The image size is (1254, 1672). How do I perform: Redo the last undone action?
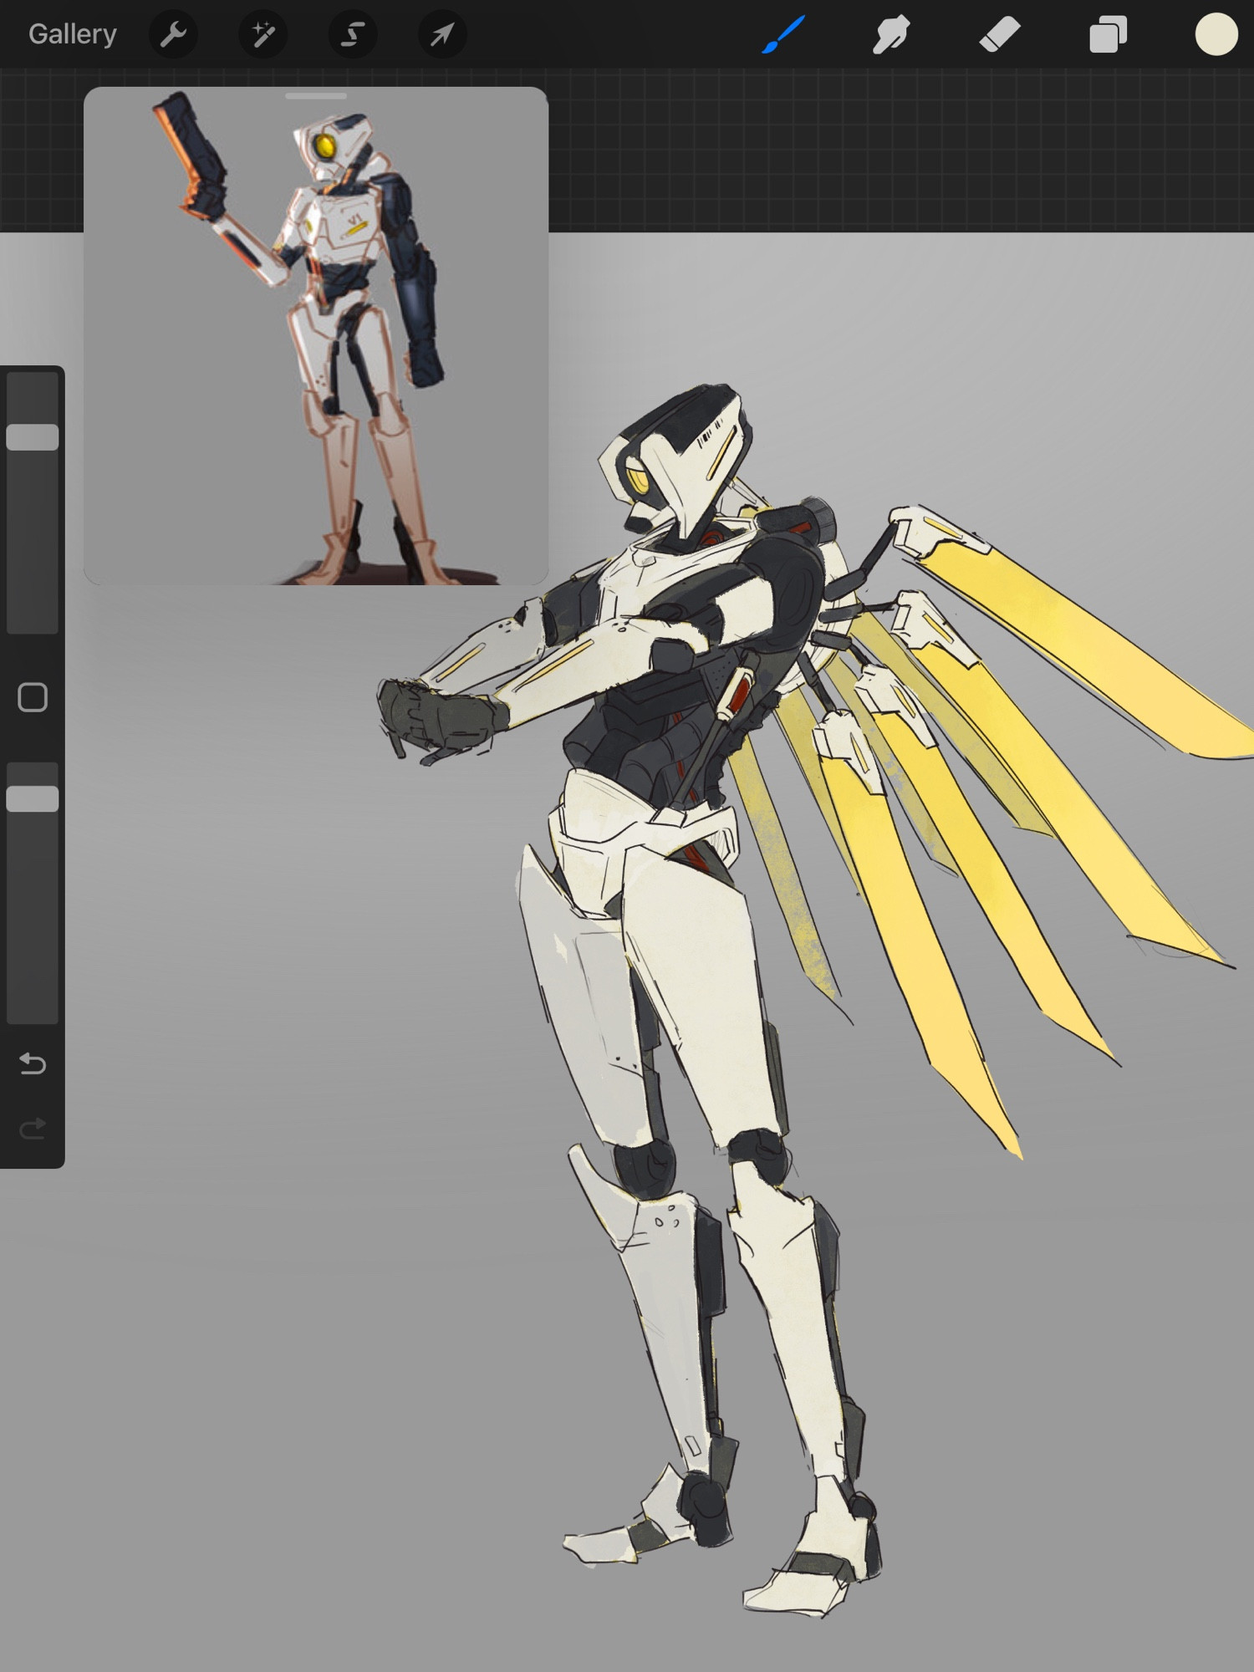[33, 1129]
